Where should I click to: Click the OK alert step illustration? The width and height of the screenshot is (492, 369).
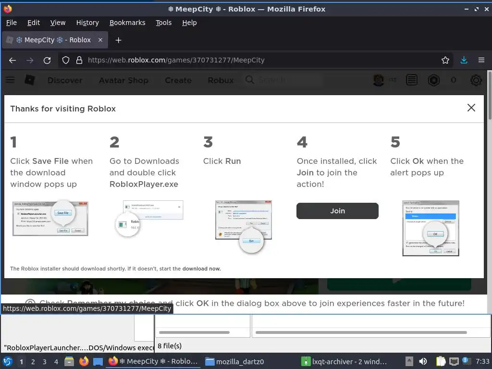click(430, 228)
